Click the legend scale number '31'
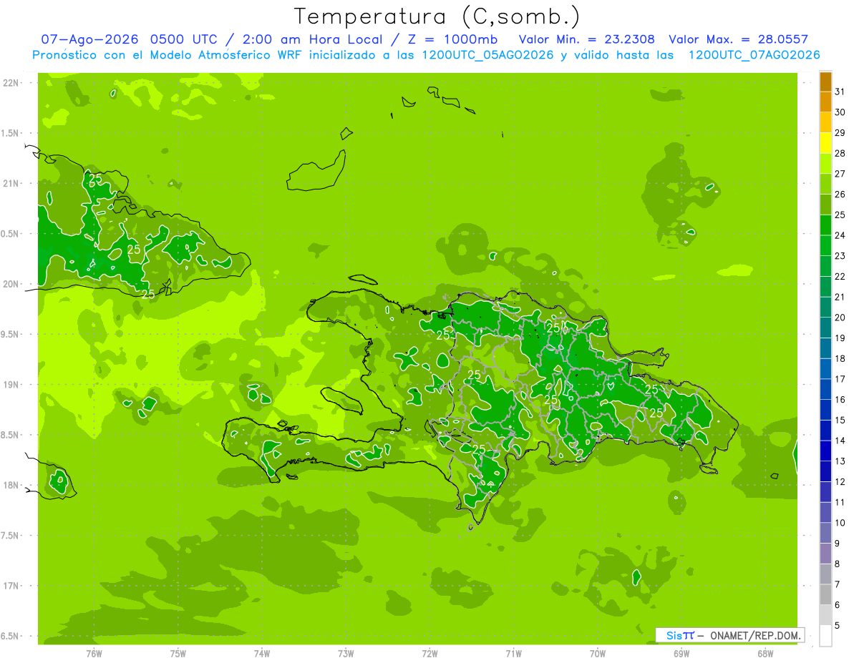859x663 pixels. click(x=840, y=92)
